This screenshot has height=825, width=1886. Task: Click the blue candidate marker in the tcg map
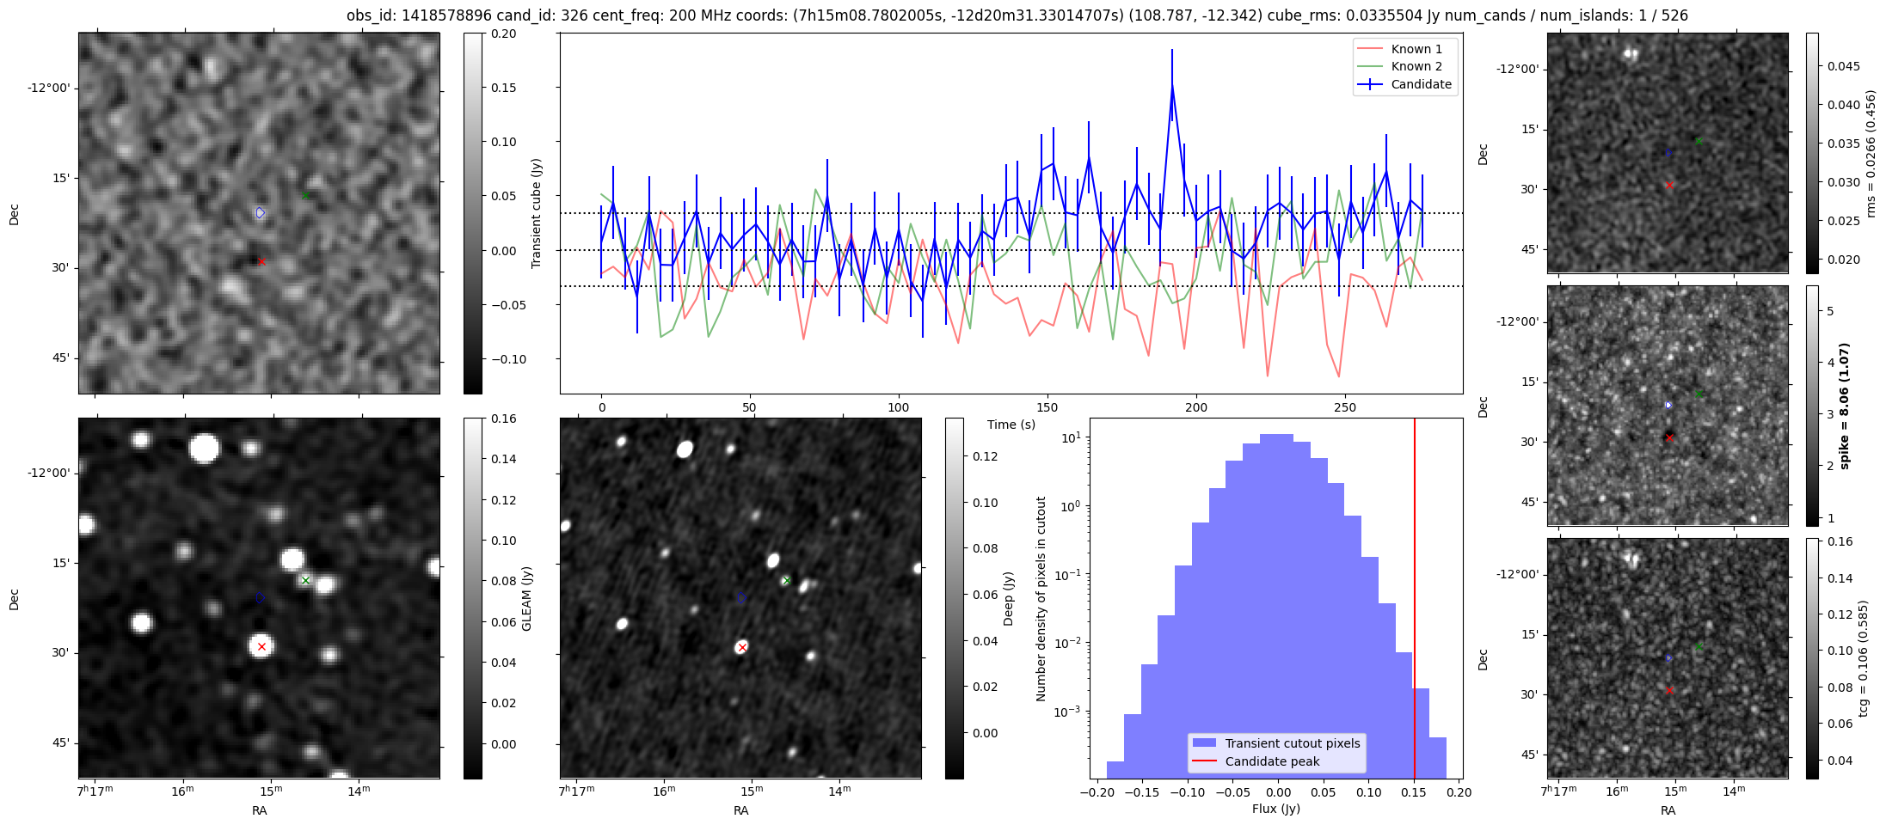click(x=1669, y=658)
